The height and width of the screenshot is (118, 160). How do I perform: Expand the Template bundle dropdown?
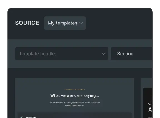coord(62,54)
